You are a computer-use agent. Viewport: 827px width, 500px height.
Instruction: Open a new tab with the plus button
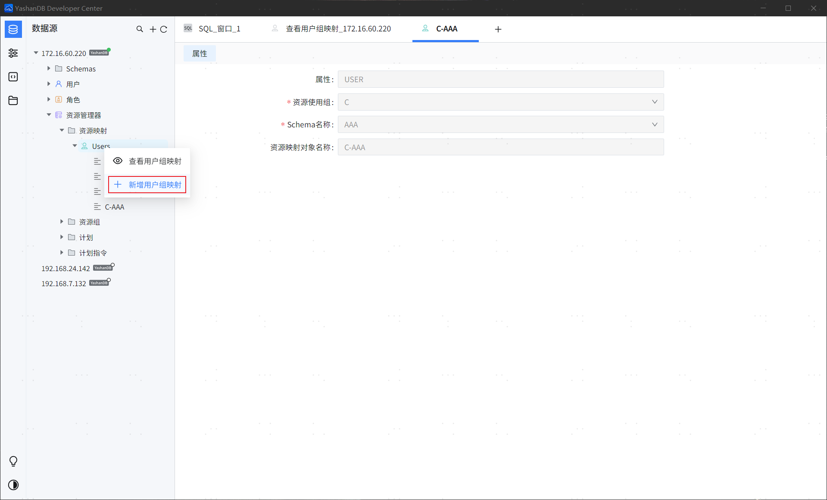498,29
